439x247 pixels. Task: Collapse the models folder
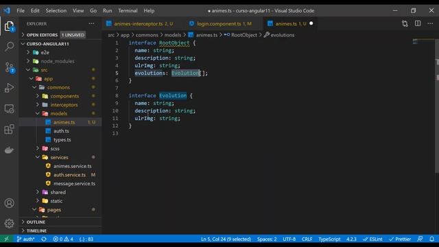coord(60,113)
